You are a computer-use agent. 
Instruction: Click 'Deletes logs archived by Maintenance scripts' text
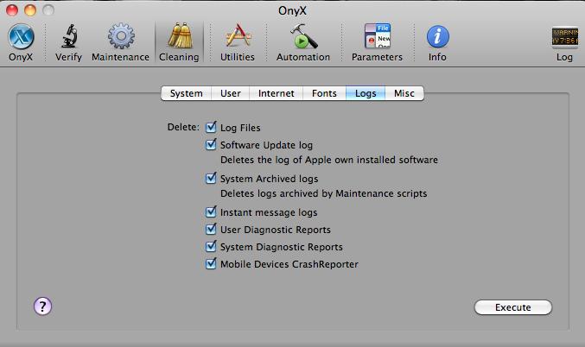coord(323,193)
